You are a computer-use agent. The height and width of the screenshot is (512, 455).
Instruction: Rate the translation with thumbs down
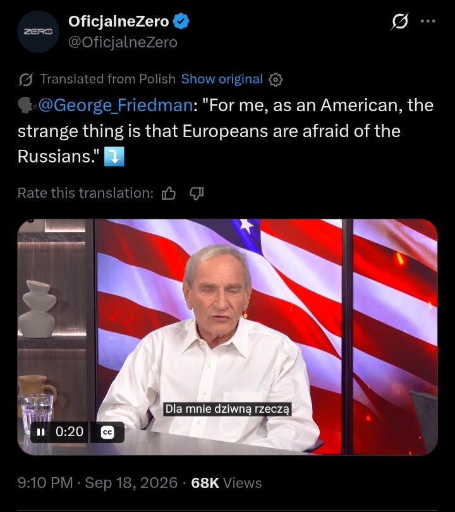coord(197,193)
